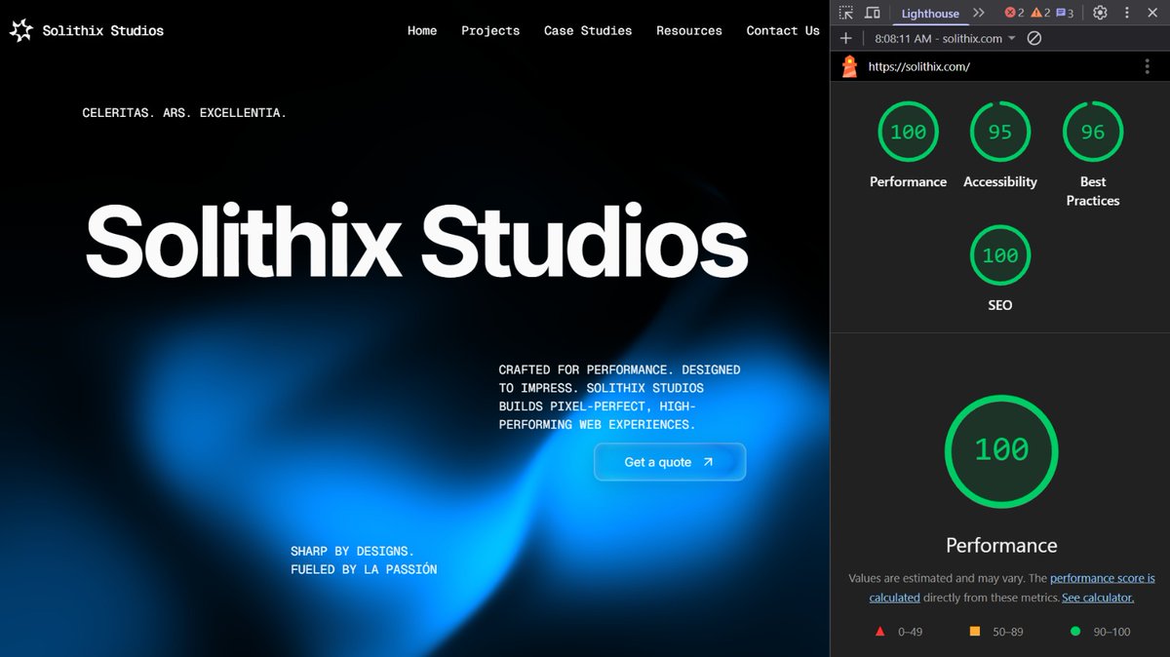Select the inspect element picker icon
Screen dimensions: 1170x657
click(x=845, y=13)
